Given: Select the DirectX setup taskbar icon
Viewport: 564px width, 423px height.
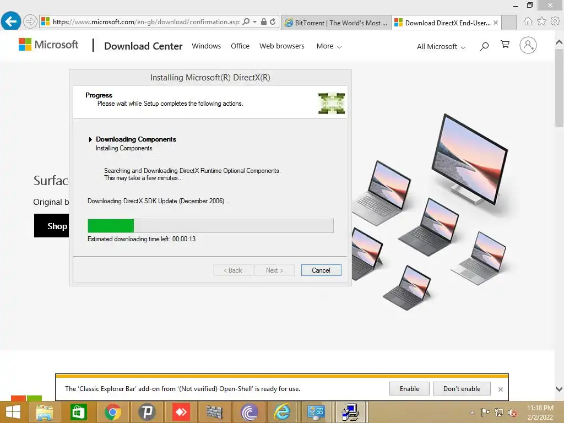Looking at the screenshot, I should [350, 412].
